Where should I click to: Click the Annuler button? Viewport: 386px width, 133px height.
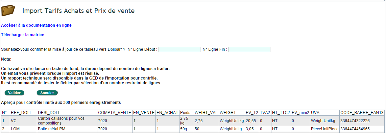pyautogui.click(x=47, y=93)
